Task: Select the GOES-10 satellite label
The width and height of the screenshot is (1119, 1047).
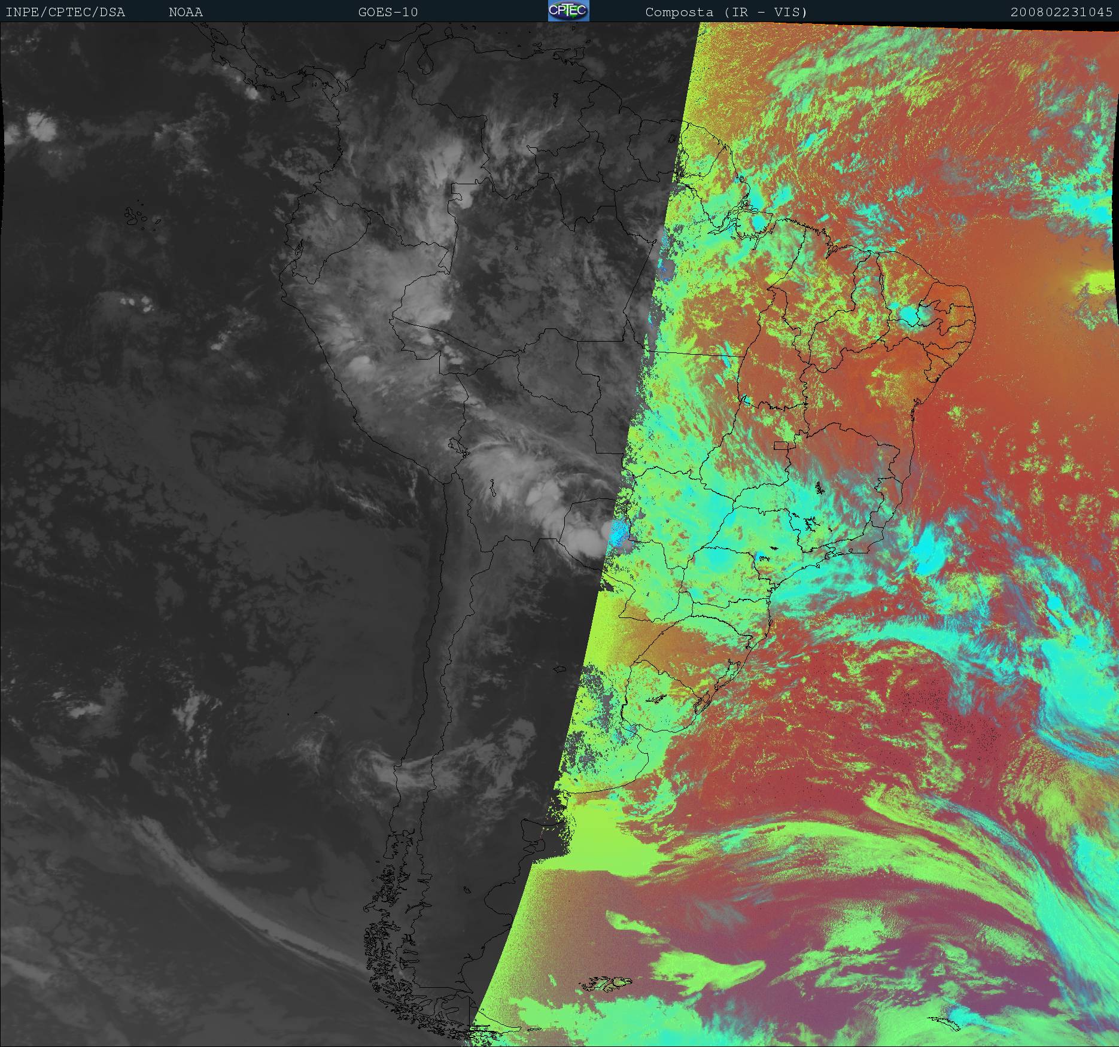Action: tap(388, 12)
